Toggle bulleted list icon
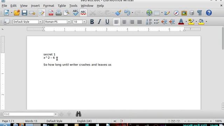Screen dimensions: 224x126 156,22
